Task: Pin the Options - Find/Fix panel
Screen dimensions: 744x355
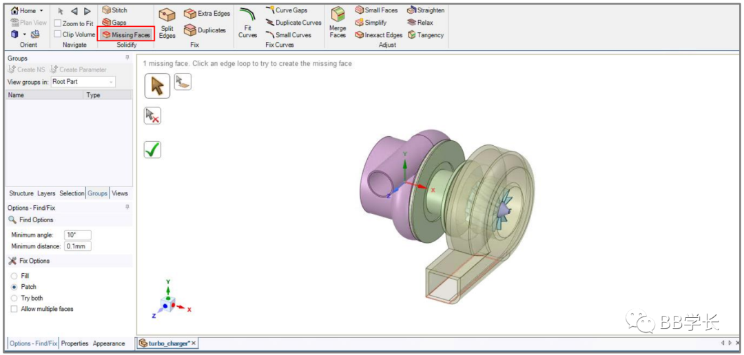Action: point(127,207)
